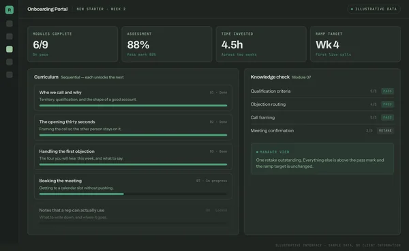Click progress bar of 'The opening thirty seconds'
Image resolution: width=409 pixels, height=251 pixels.
[133, 135]
